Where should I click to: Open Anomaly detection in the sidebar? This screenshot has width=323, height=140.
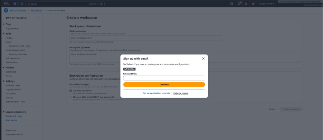pos(18,54)
